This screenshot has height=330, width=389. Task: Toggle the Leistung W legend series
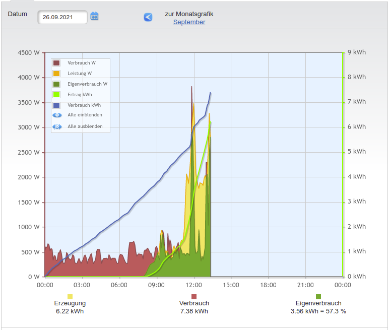pos(80,74)
